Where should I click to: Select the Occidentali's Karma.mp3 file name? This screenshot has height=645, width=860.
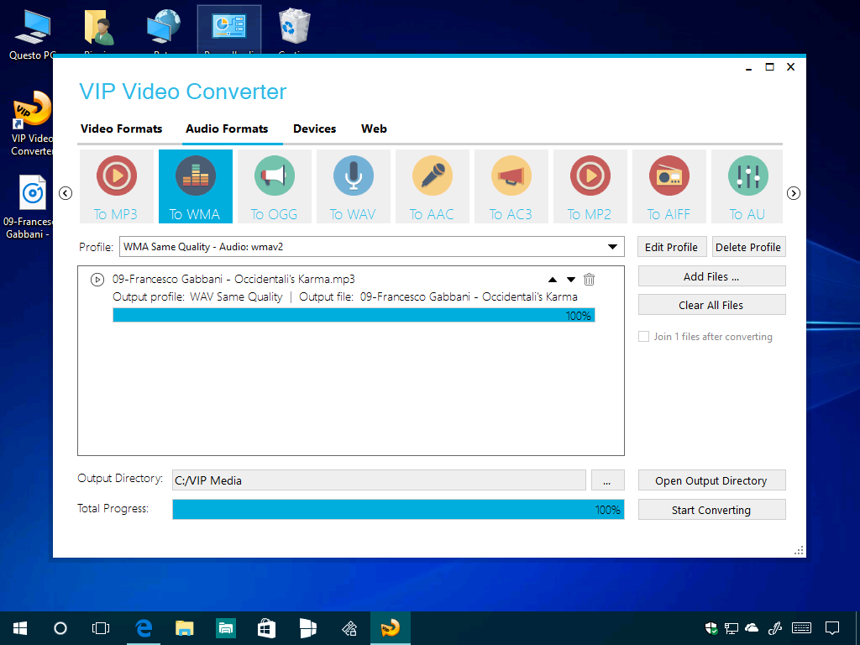click(233, 279)
